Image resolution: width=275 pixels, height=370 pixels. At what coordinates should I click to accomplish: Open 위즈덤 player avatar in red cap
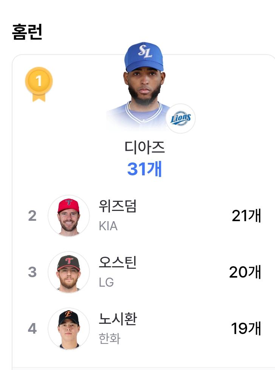coord(69,216)
